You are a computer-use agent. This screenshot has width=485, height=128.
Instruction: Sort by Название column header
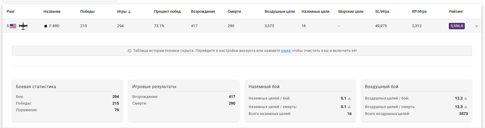click(x=52, y=11)
